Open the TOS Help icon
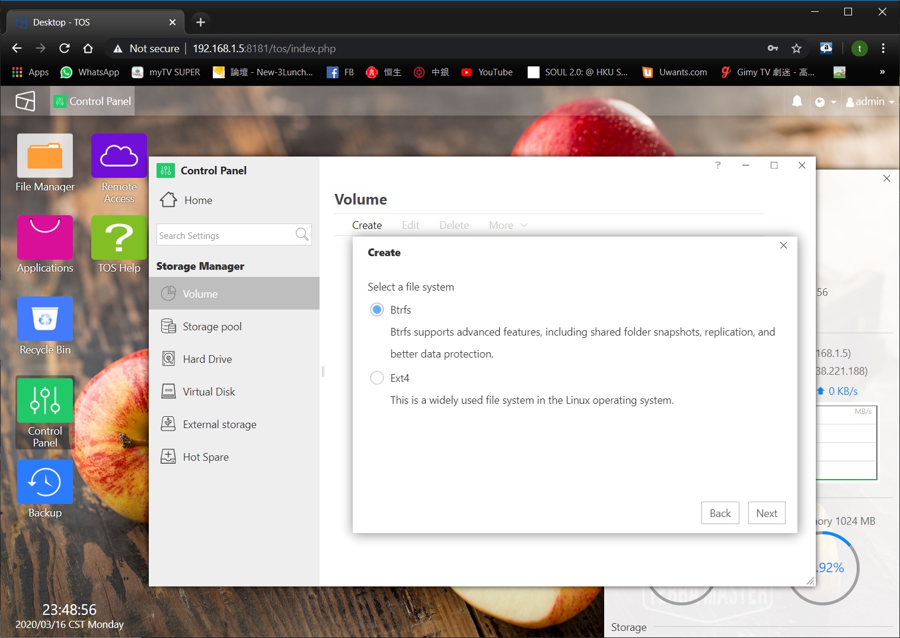Viewport: 900px width, 638px height. pos(119,238)
